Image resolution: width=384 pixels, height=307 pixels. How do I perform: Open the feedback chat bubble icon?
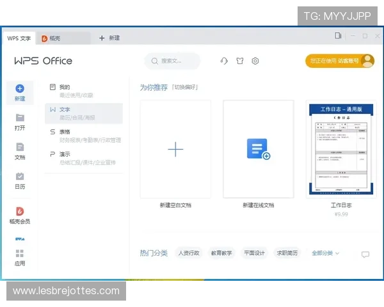point(365,255)
